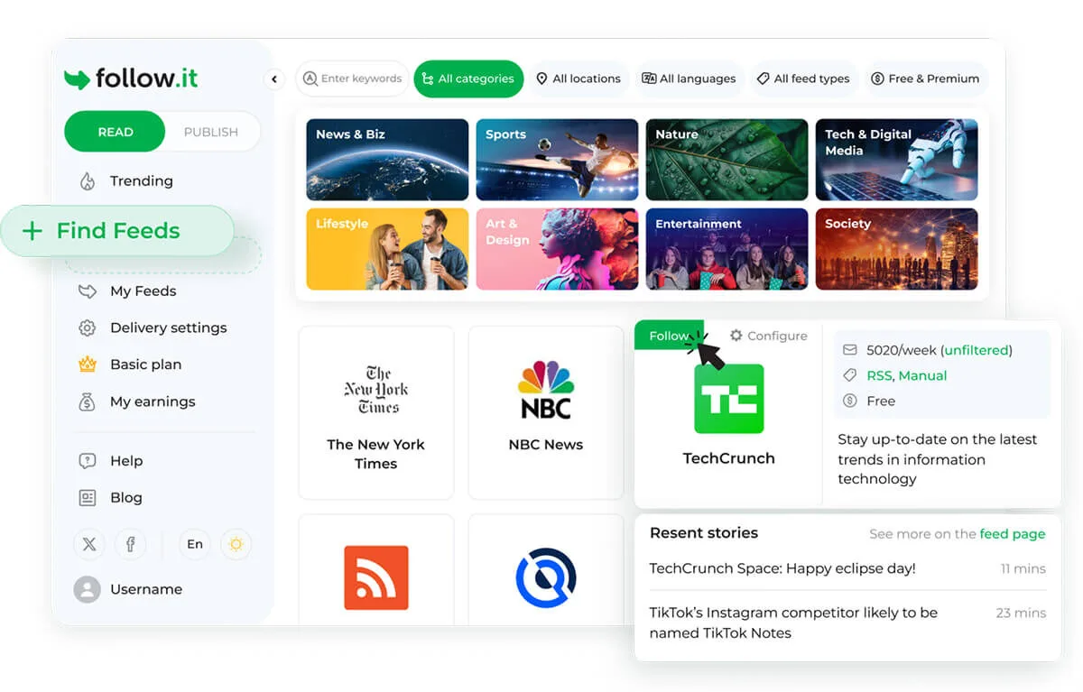The image size is (1083, 692).
Task: Click the plus icon on Find Feeds
Action: coord(32,231)
